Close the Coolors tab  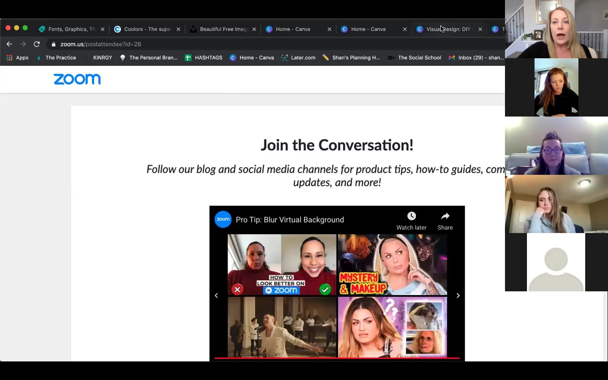(x=178, y=29)
